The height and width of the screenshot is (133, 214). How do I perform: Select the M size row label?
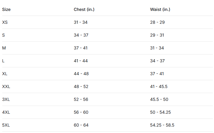[x=4, y=48]
